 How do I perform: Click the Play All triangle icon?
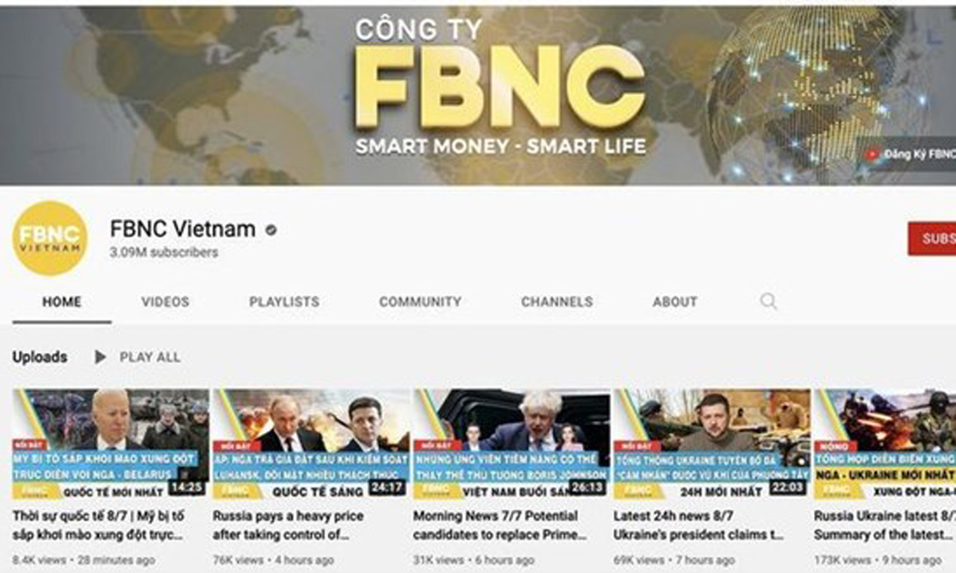coord(100,357)
